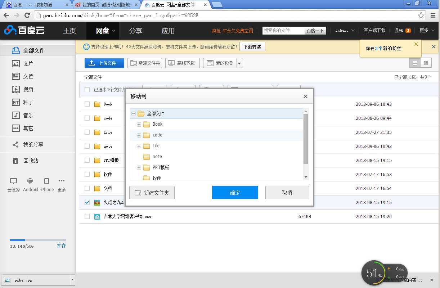Expand the Book folder in the move dialog
The image size is (440, 288).
click(139, 124)
